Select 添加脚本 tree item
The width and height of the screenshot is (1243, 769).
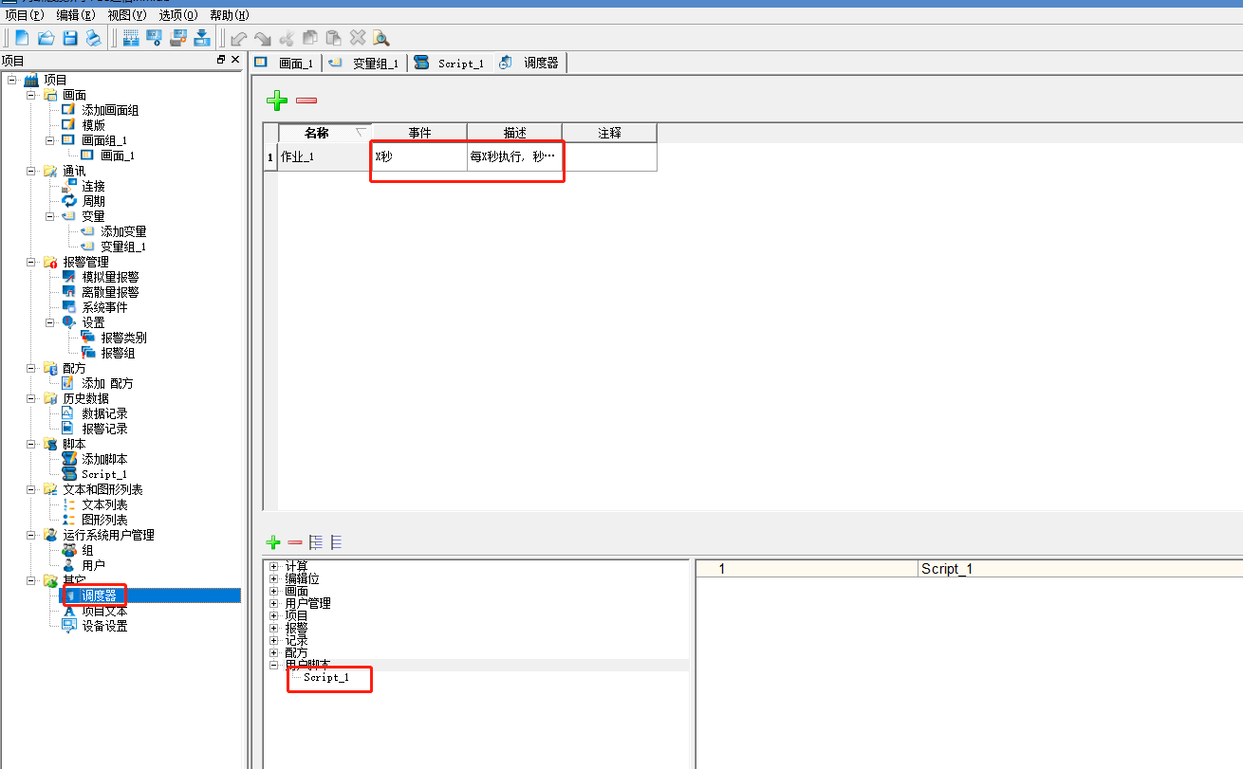(x=104, y=459)
